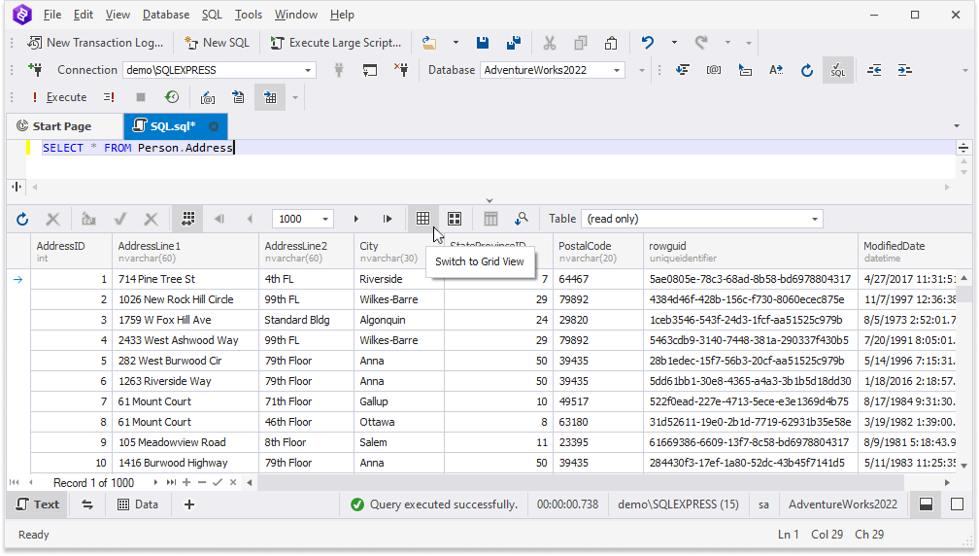The height and width of the screenshot is (556, 979).
Task: Click the AddressID column header
Action: coord(71,251)
